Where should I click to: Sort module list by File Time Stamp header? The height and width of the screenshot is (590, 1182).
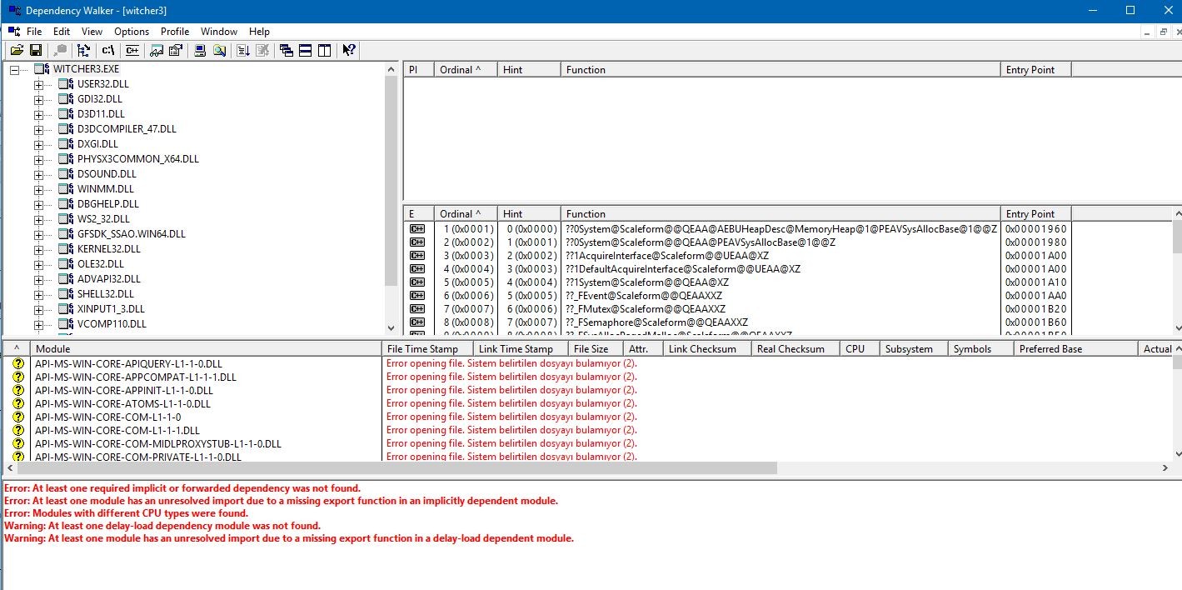pos(428,349)
